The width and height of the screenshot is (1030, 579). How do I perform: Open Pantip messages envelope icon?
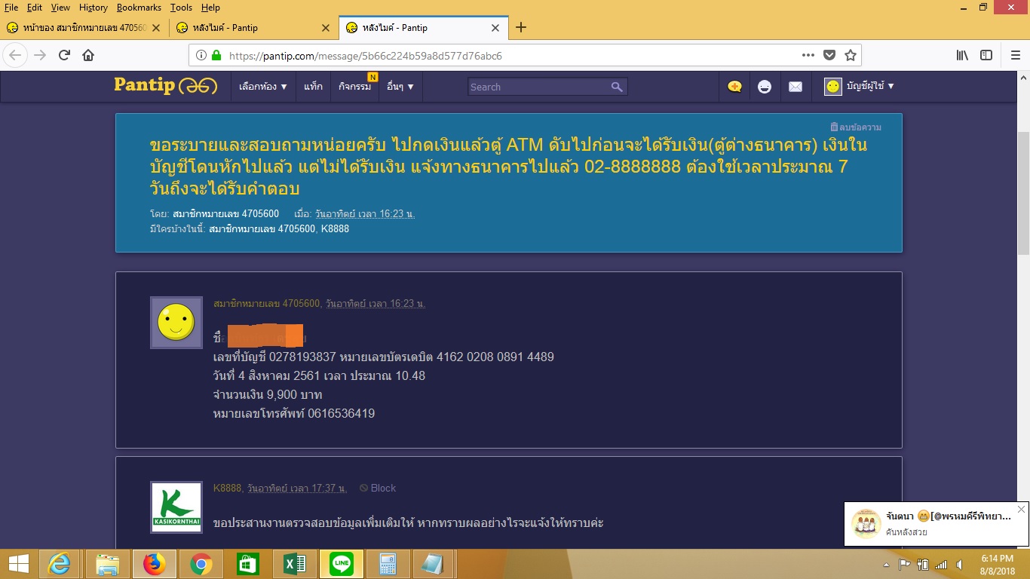795,87
